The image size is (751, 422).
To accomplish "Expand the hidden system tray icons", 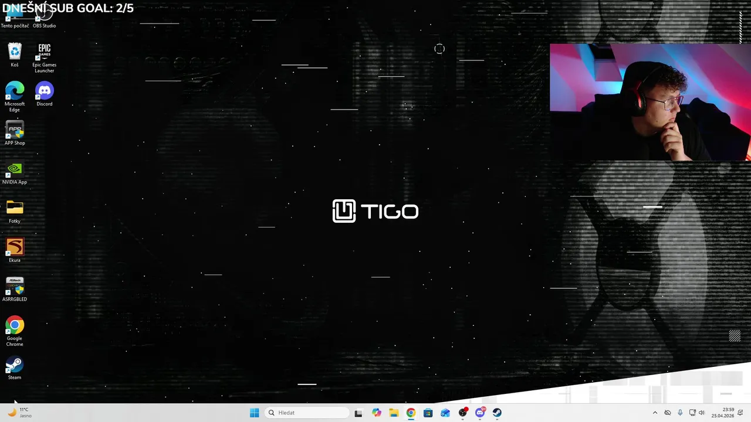I will point(655,413).
